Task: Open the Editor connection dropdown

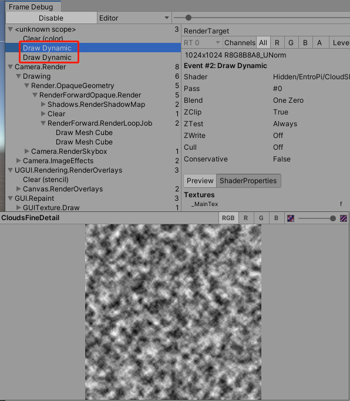Action: click(134, 18)
